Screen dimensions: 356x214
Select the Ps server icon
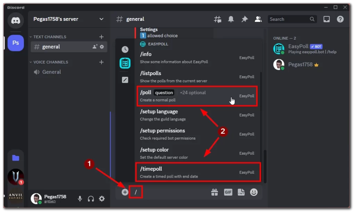click(x=16, y=43)
